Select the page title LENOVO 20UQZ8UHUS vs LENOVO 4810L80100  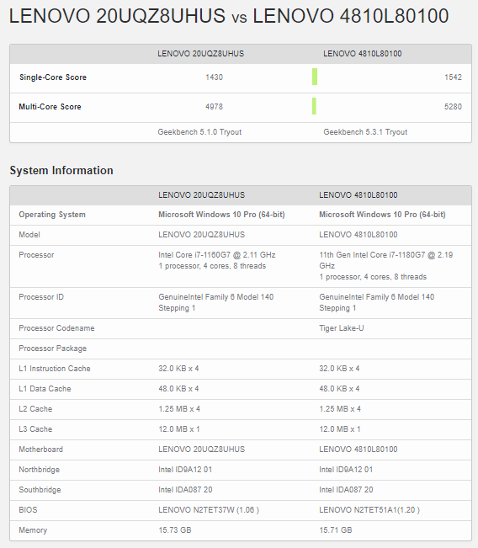(x=229, y=16)
